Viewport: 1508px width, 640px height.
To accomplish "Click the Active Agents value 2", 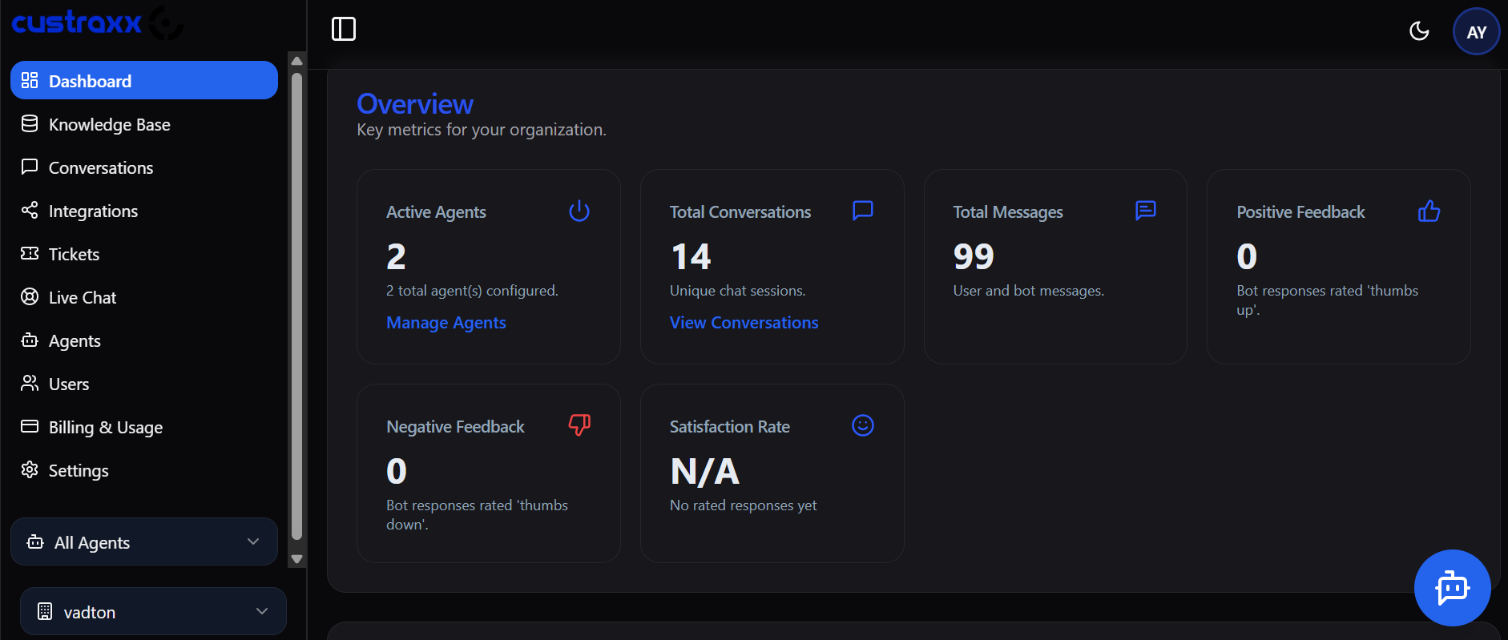I will pos(396,256).
